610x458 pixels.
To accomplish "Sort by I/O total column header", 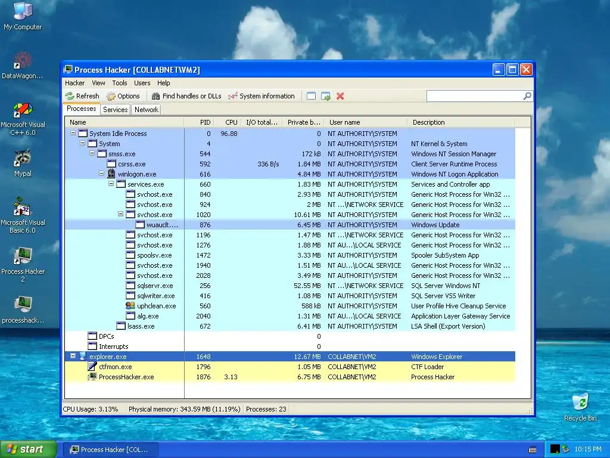I will [262, 122].
